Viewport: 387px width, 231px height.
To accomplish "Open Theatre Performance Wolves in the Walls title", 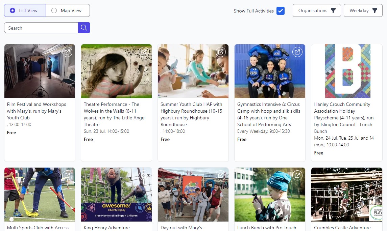I will coord(115,114).
